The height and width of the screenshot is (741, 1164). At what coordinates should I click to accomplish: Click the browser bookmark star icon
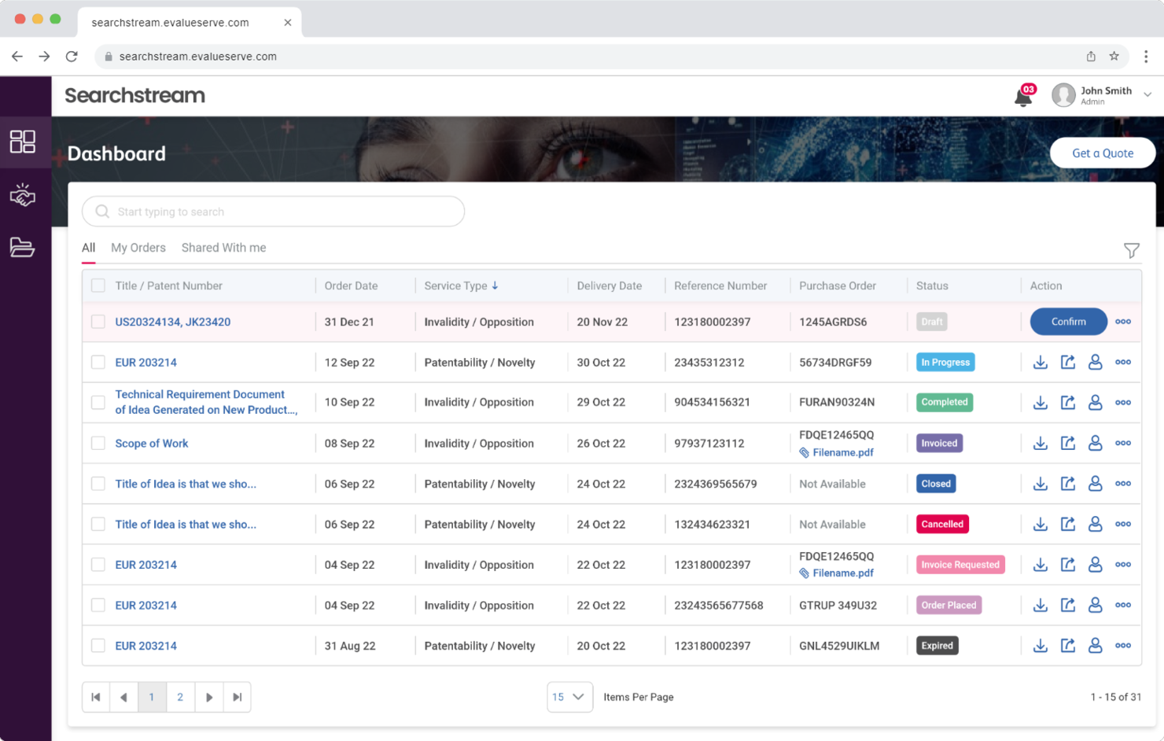coord(1114,56)
